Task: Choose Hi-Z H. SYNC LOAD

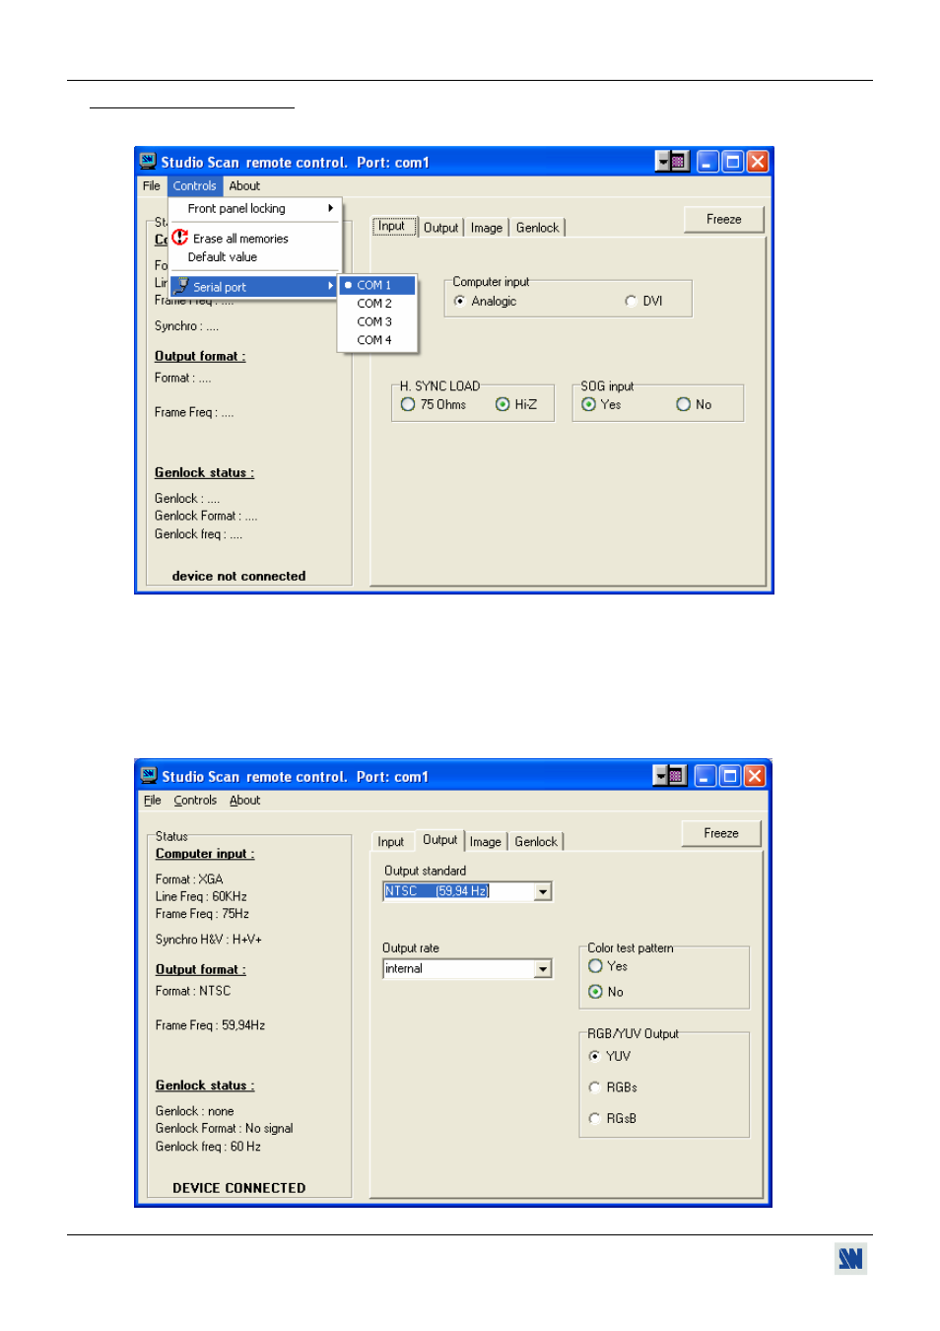Action: click(503, 404)
